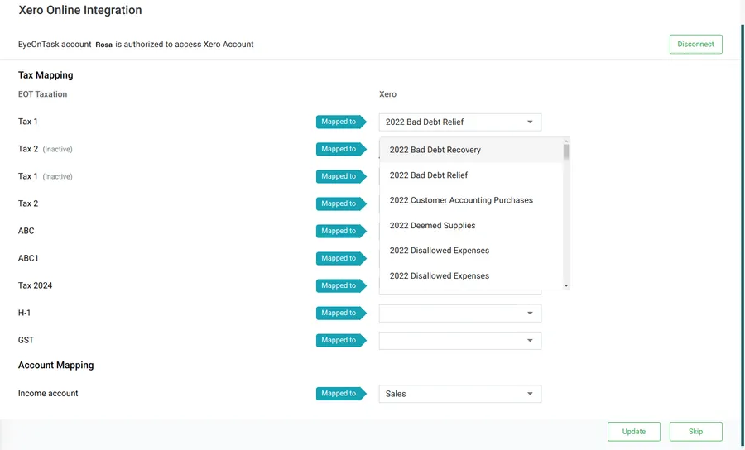Click Mapped to badge for Tax 2024

pyautogui.click(x=341, y=285)
